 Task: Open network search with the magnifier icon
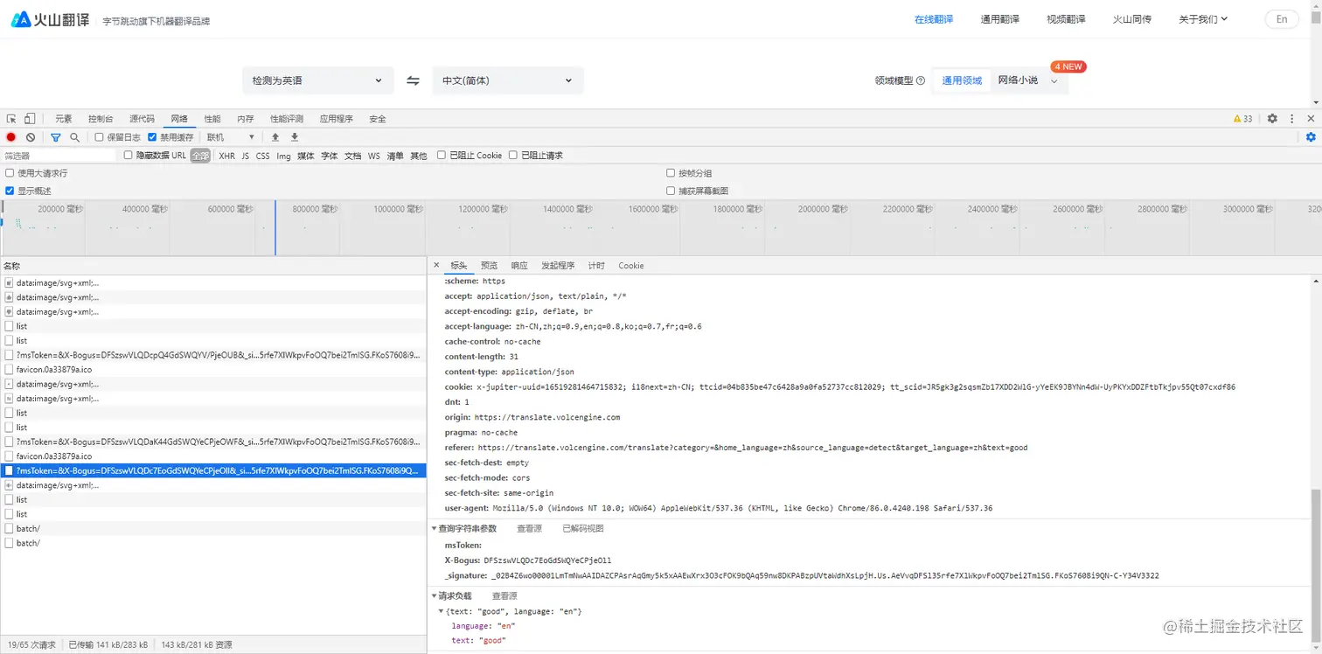coord(75,137)
